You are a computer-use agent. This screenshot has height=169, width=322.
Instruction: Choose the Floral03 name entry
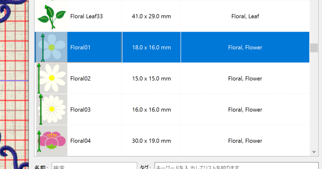coord(80,110)
